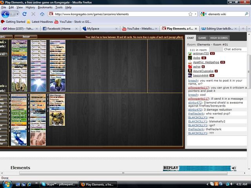The image size is (251, 188).
Task: Open the user profile link antman755
Action: (200, 53)
